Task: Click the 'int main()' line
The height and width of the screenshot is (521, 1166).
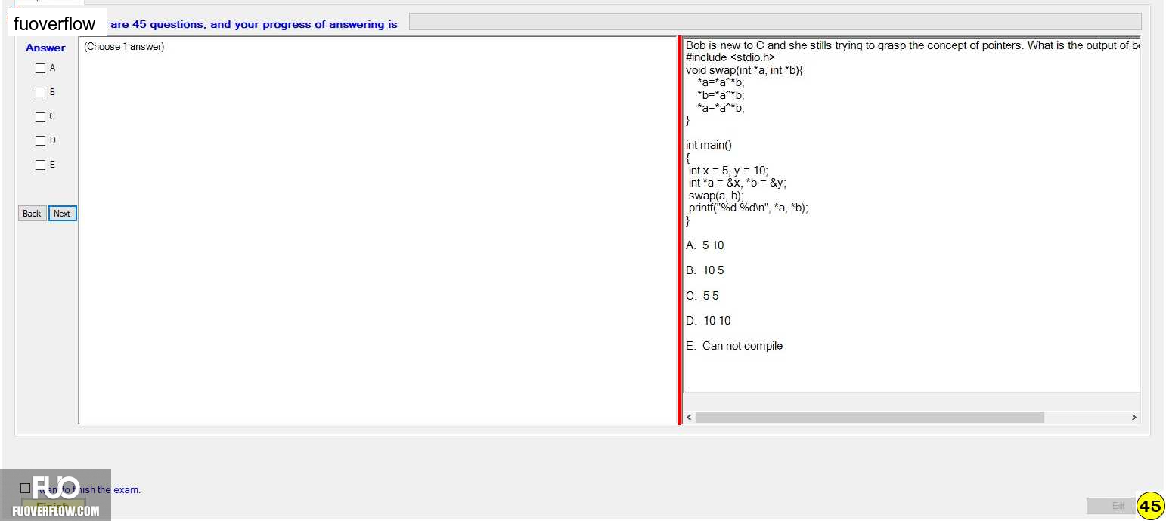Action: tap(709, 145)
